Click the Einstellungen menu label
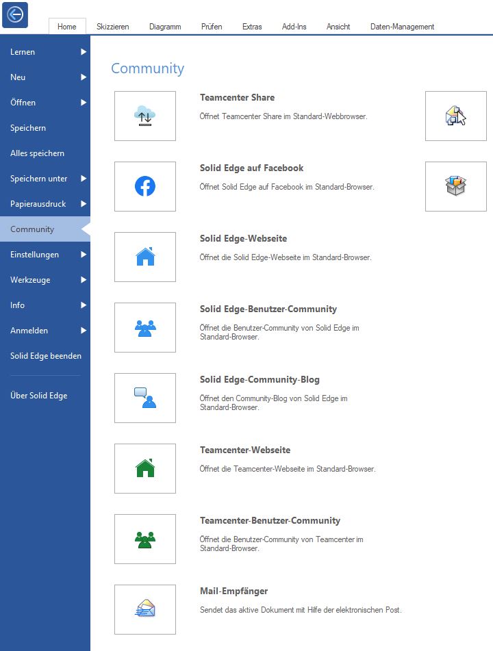Image resolution: width=493 pixels, height=651 pixels. click(34, 255)
